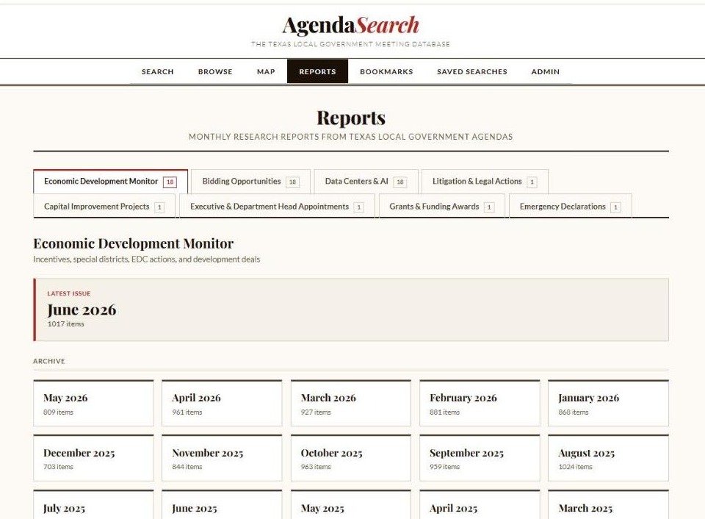The image size is (705, 519).
Task: Open the July 2025 archive card
Action: point(93,504)
